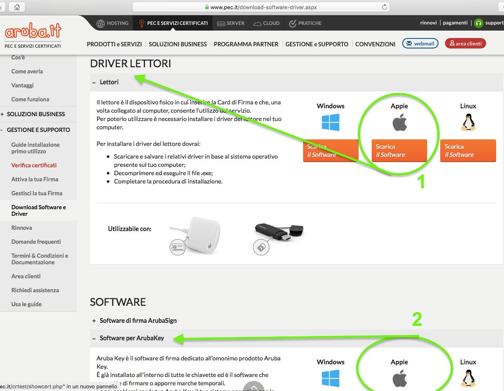504x391 pixels.
Task: Open the Hosting globe tab
Action: click(113, 23)
